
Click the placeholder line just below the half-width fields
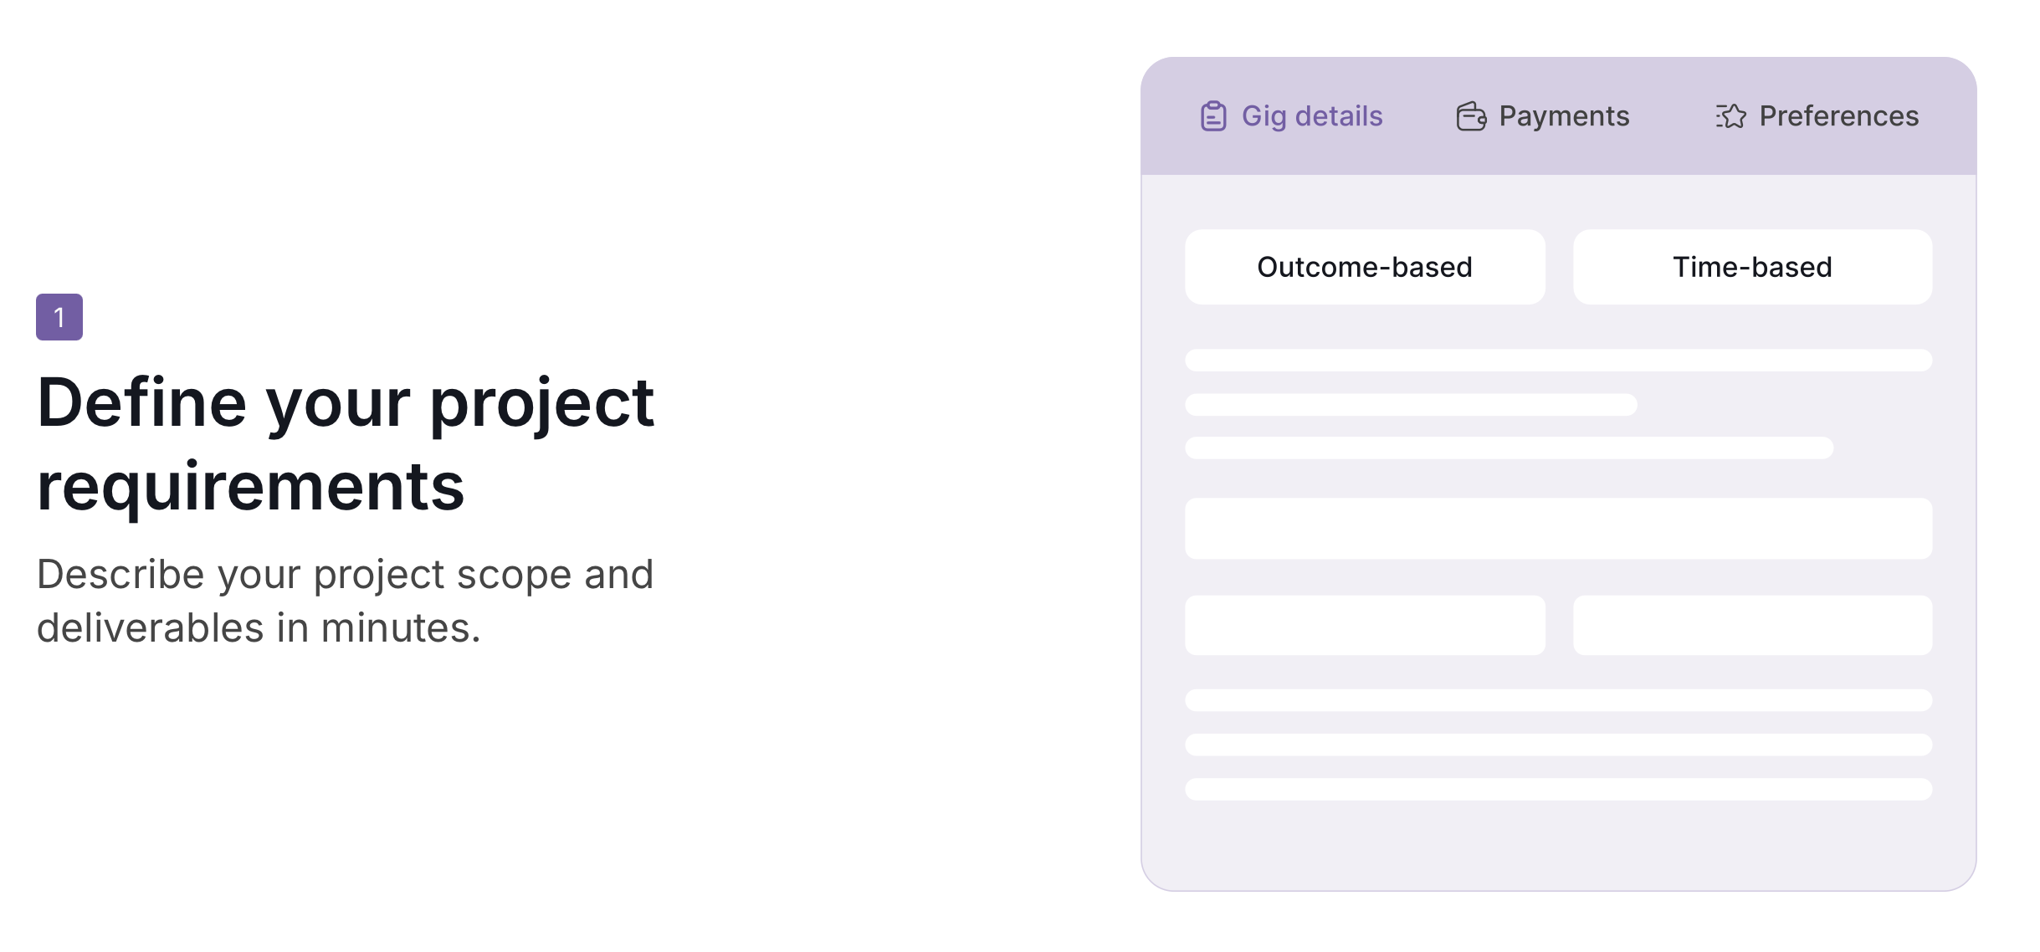click(x=1558, y=700)
